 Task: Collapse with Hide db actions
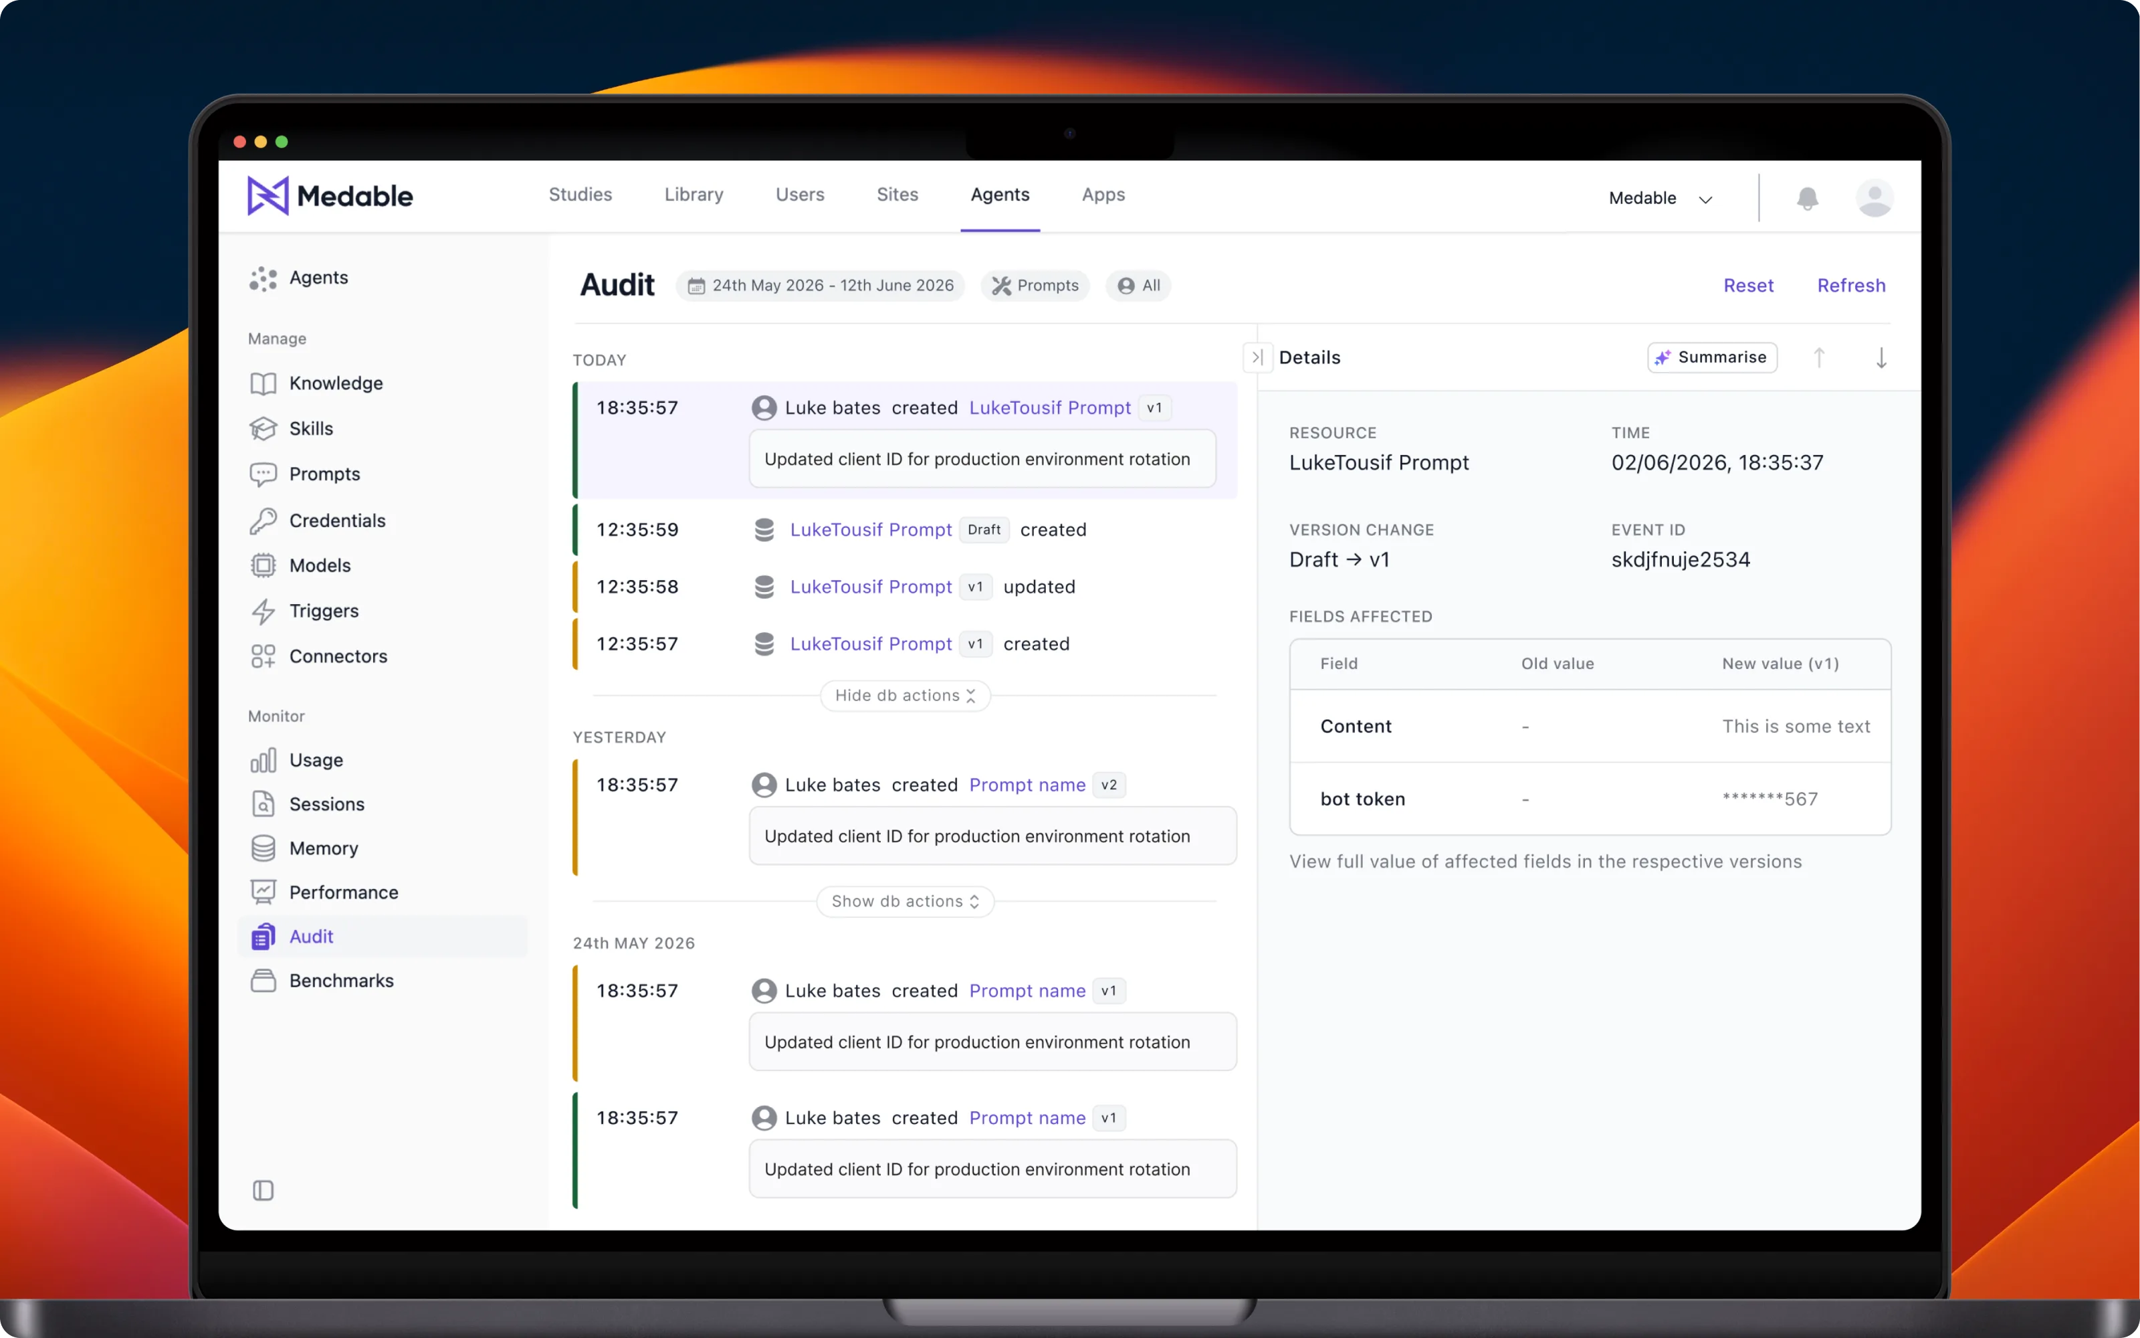point(905,696)
